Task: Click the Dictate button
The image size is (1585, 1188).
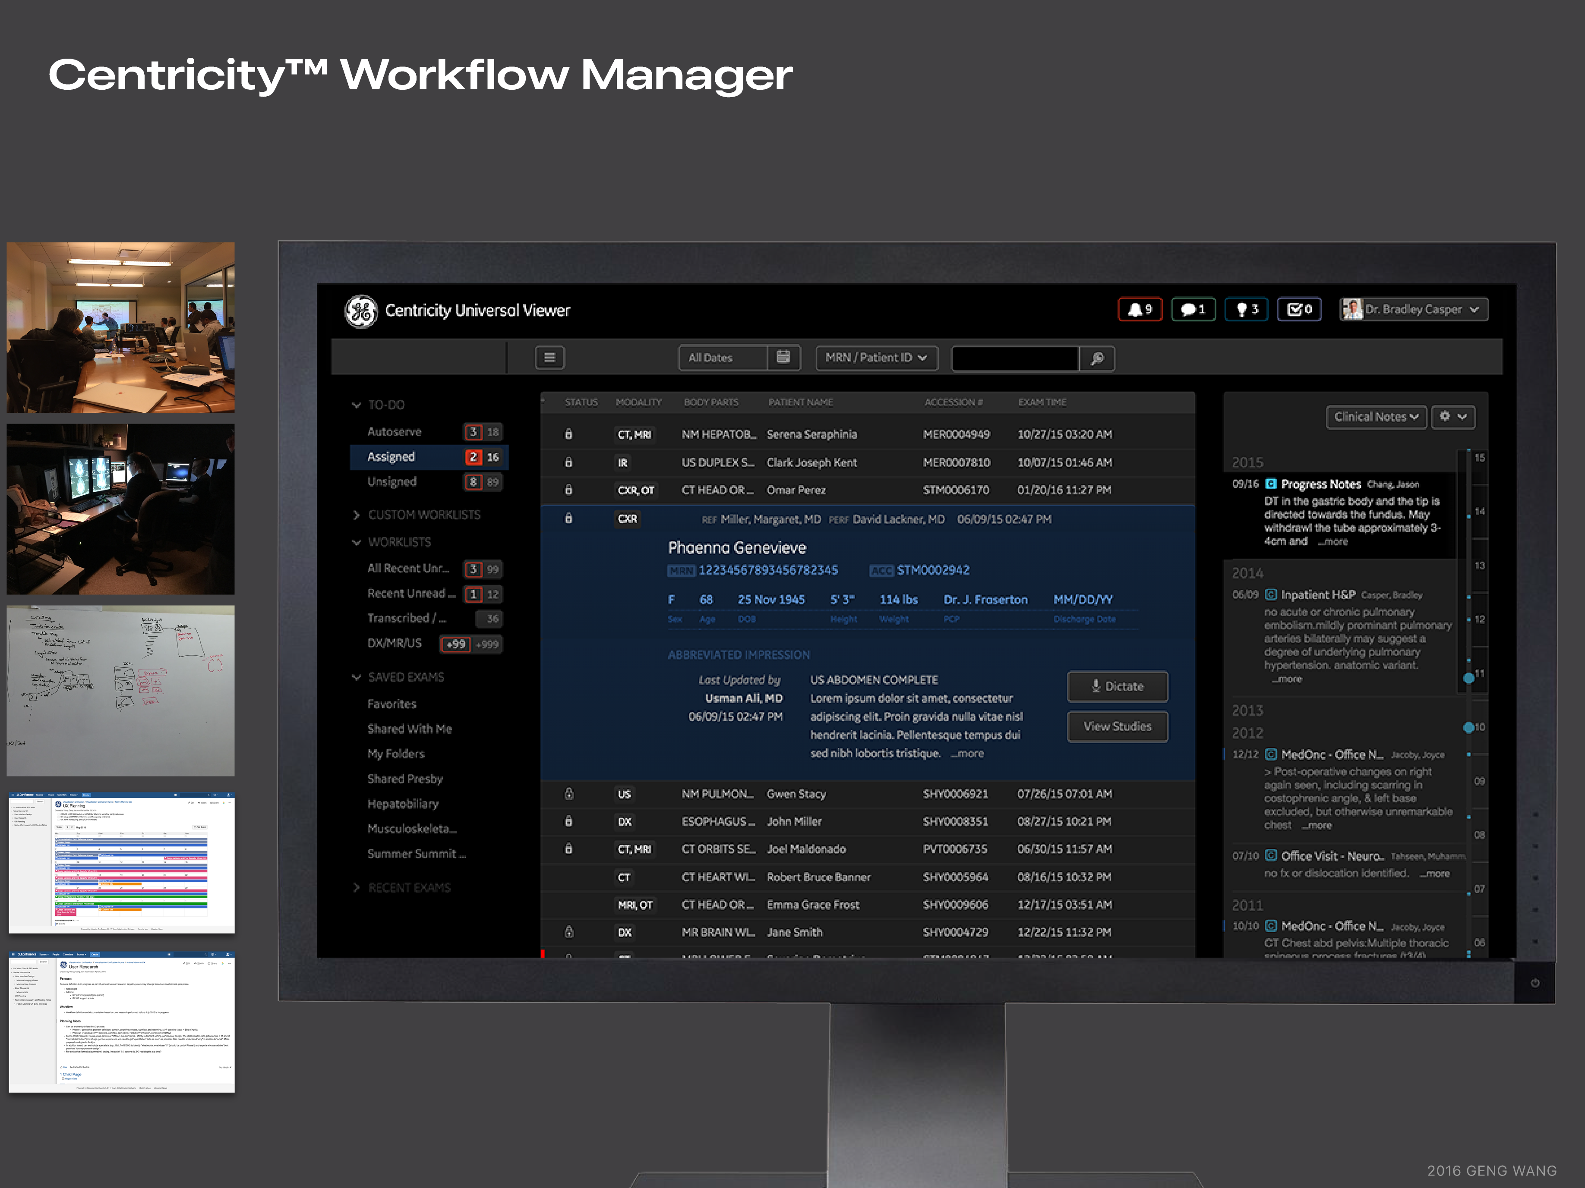Action: [1117, 686]
